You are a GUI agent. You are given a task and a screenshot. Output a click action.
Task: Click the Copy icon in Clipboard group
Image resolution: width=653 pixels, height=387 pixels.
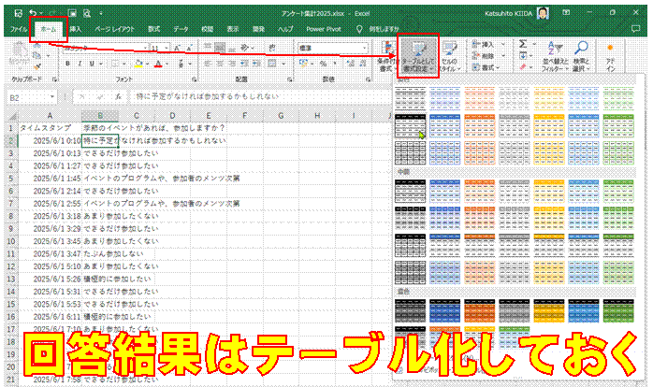coord(37,55)
